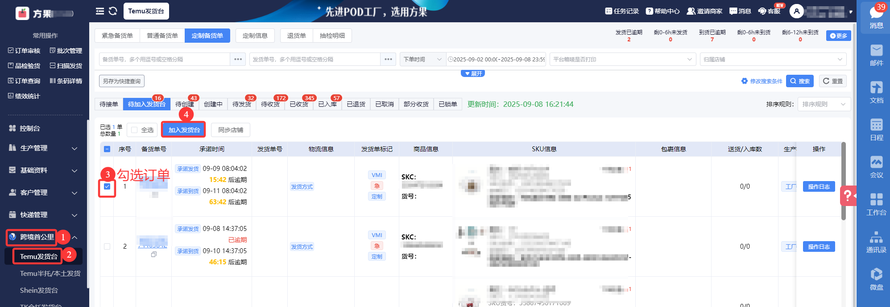This screenshot has height=307, width=890.
Task: Open the 排序规则 dropdown
Action: (x=824, y=104)
